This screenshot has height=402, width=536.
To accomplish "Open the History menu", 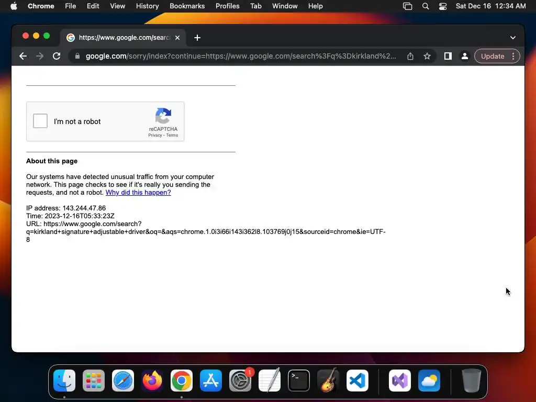I will 147,6.
